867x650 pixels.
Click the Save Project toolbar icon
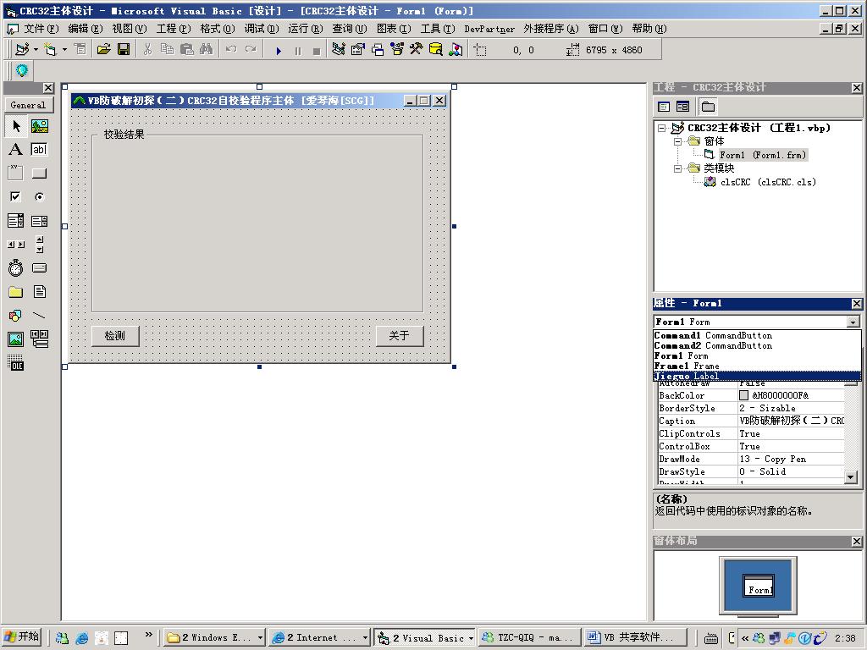tap(124, 50)
